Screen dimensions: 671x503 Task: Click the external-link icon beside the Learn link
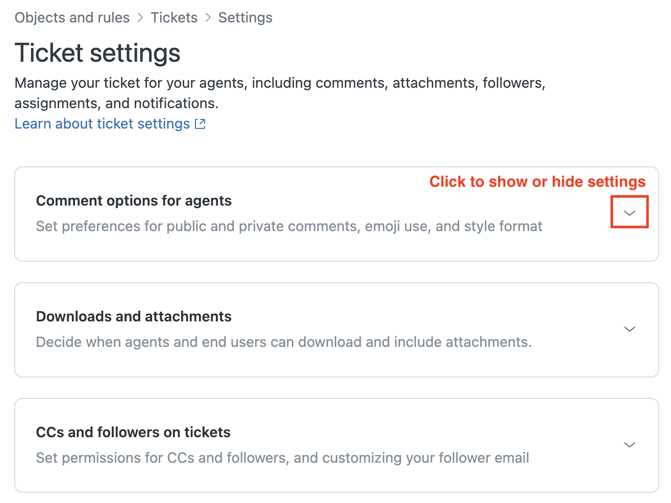[x=201, y=124]
